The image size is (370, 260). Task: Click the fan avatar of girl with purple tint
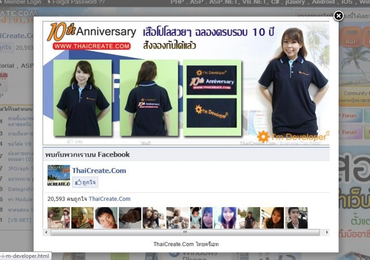coord(225,218)
